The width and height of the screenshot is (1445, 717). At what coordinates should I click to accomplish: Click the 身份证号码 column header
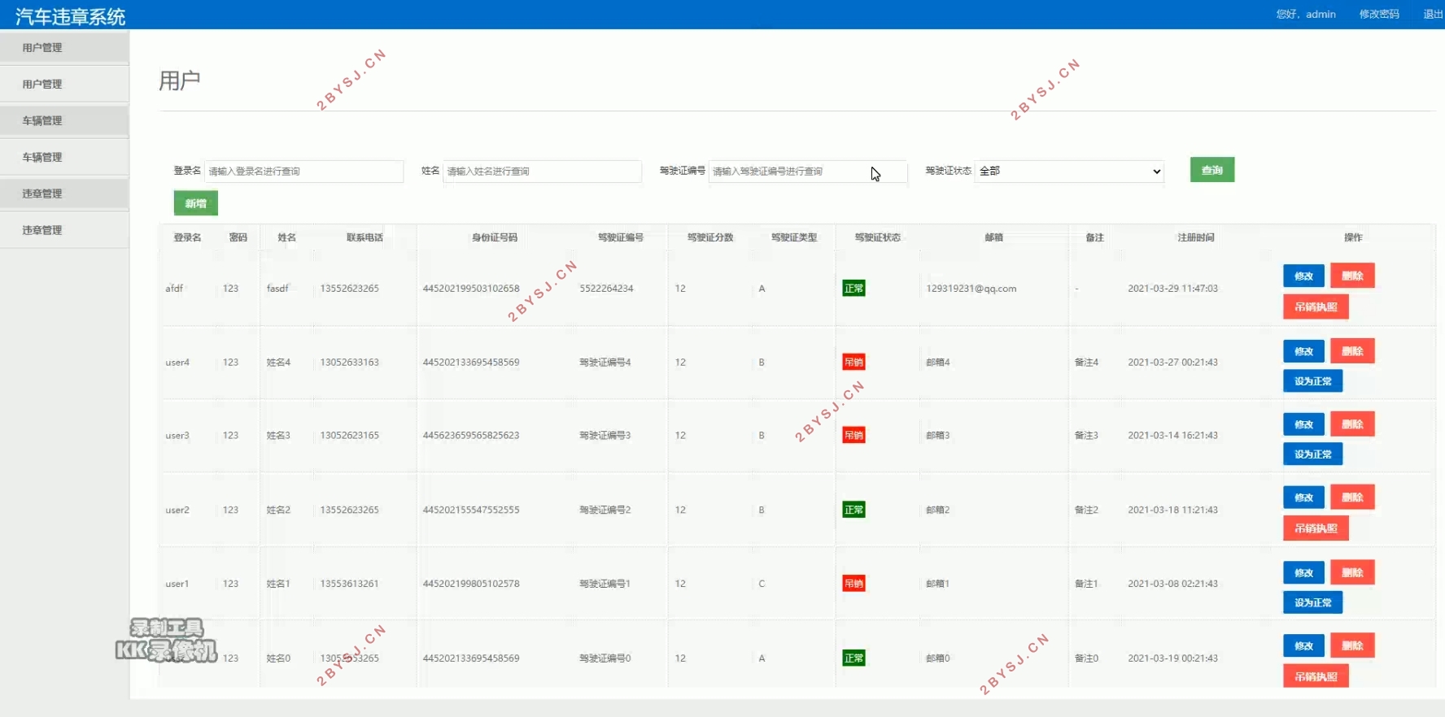point(495,237)
